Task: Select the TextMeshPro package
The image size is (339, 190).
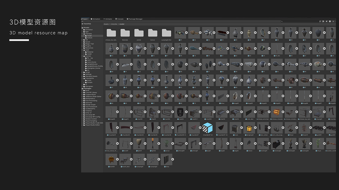Action: click(90, 109)
